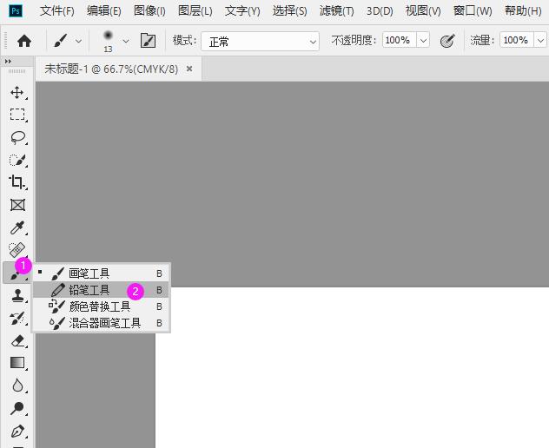The width and height of the screenshot is (549, 448).
Task: Open the 图层(L) menu
Action: 195,10
